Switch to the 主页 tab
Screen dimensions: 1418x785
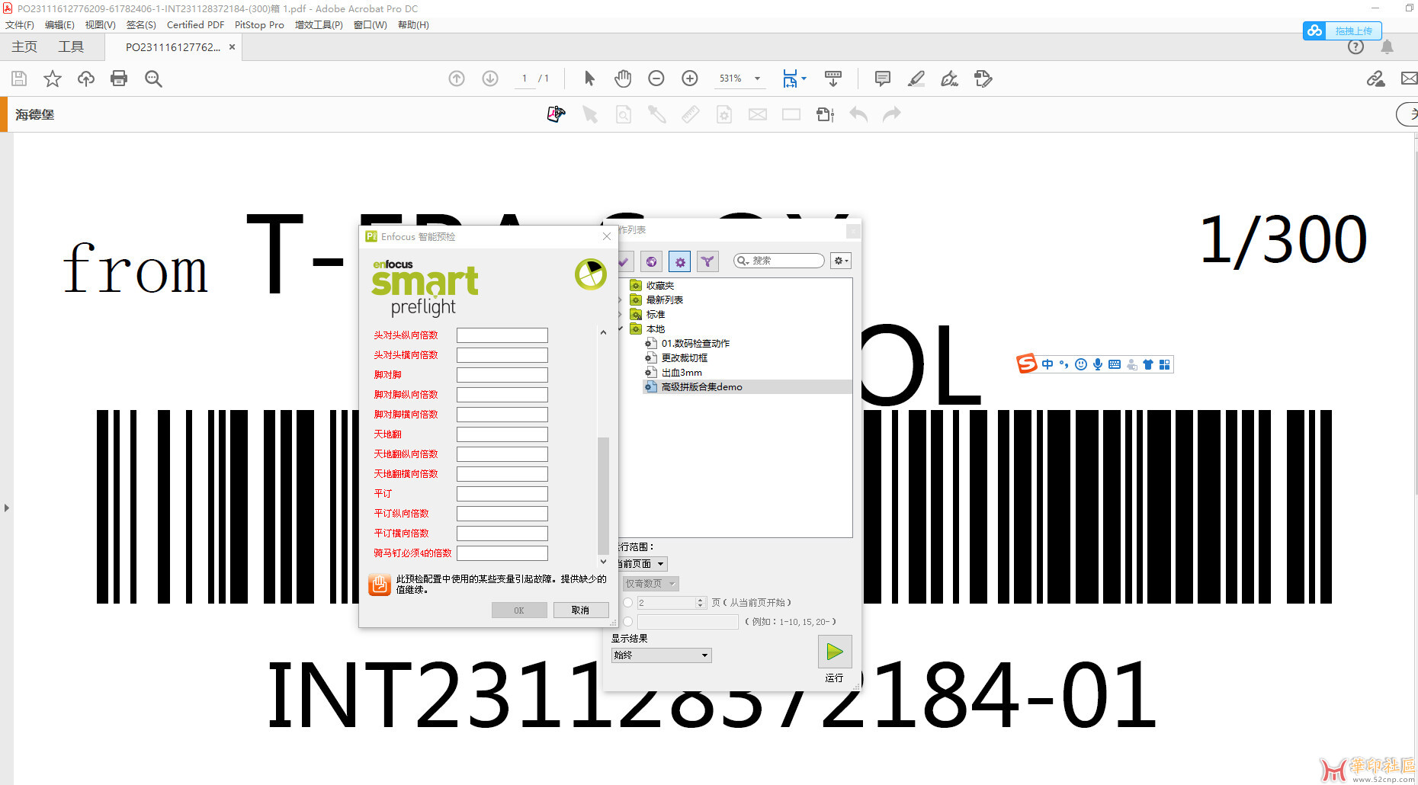coord(24,47)
